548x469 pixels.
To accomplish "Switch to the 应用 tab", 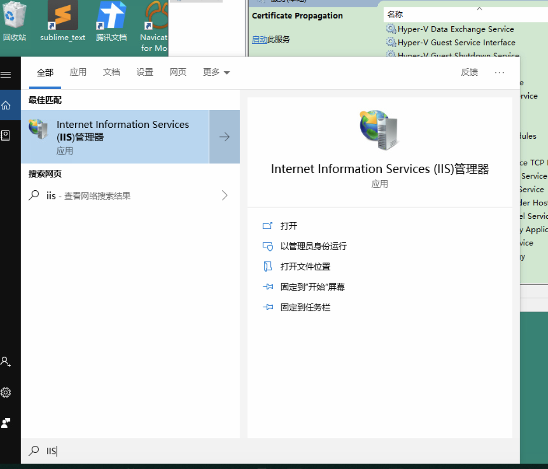I will [x=78, y=72].
